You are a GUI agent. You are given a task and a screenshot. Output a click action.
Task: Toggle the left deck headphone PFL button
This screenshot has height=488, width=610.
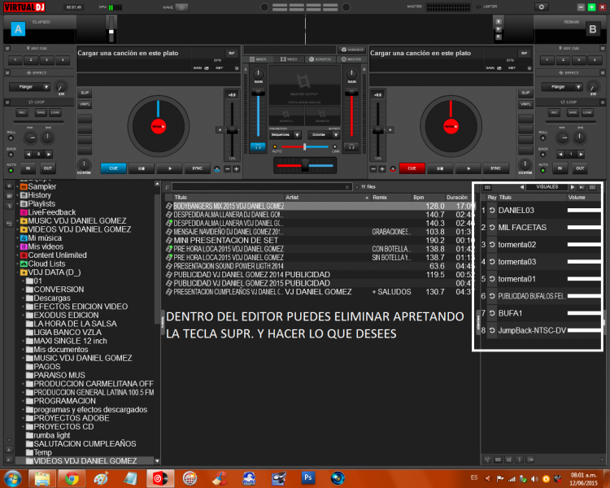258,146
